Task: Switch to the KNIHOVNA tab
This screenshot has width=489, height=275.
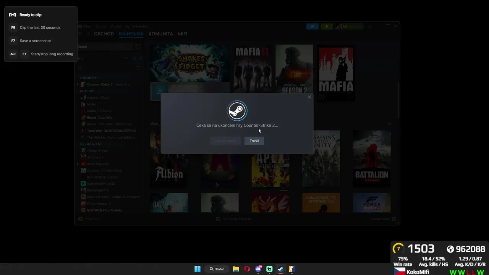Action: (131, 34)
